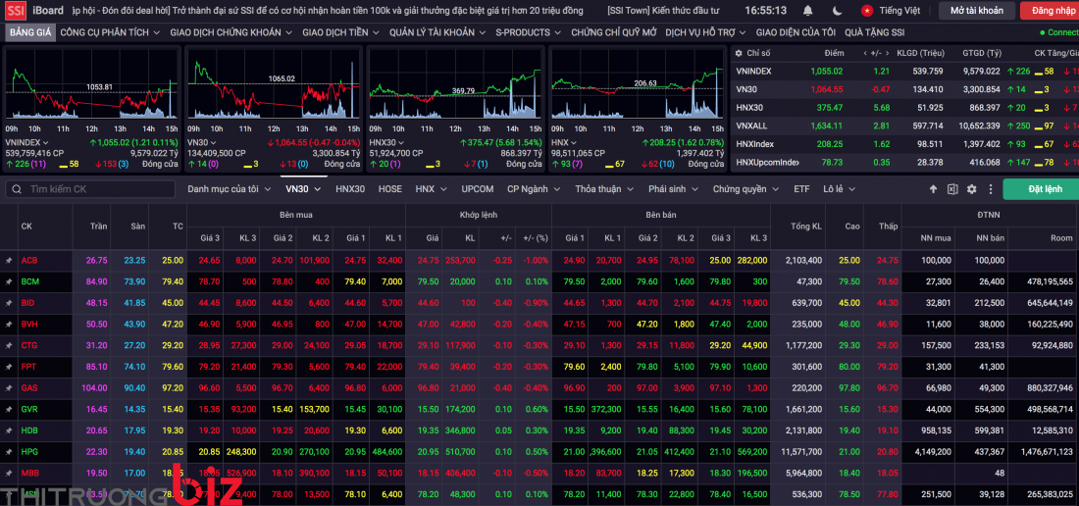This screenshot has width=1079, height=506.
Task: Switch to the HNX30 list tab
Action: [x=350, y=189]
